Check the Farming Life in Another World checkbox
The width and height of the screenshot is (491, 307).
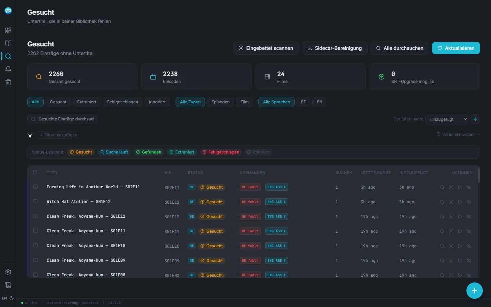[x=35, y=187]
